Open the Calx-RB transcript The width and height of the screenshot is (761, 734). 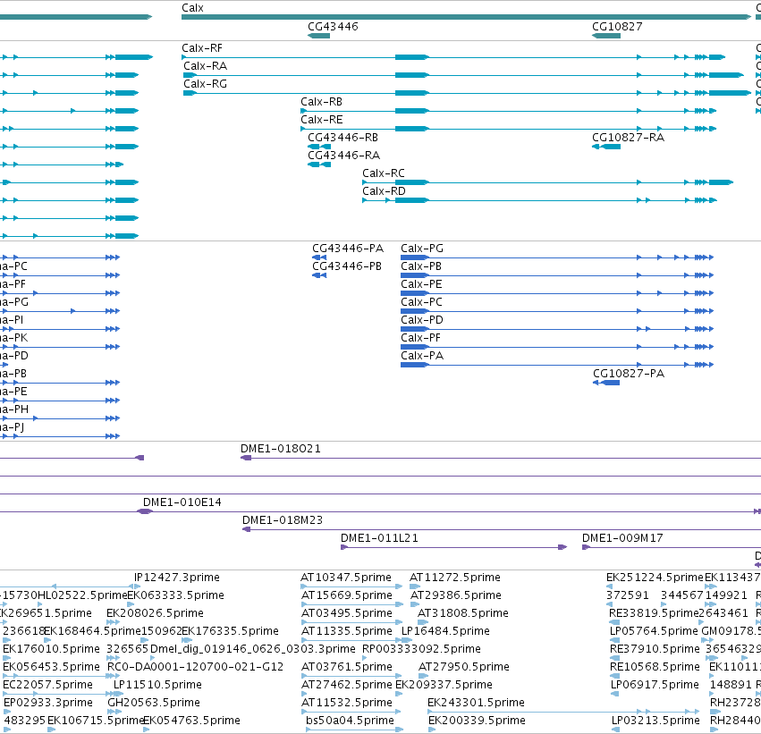(509, 111)
